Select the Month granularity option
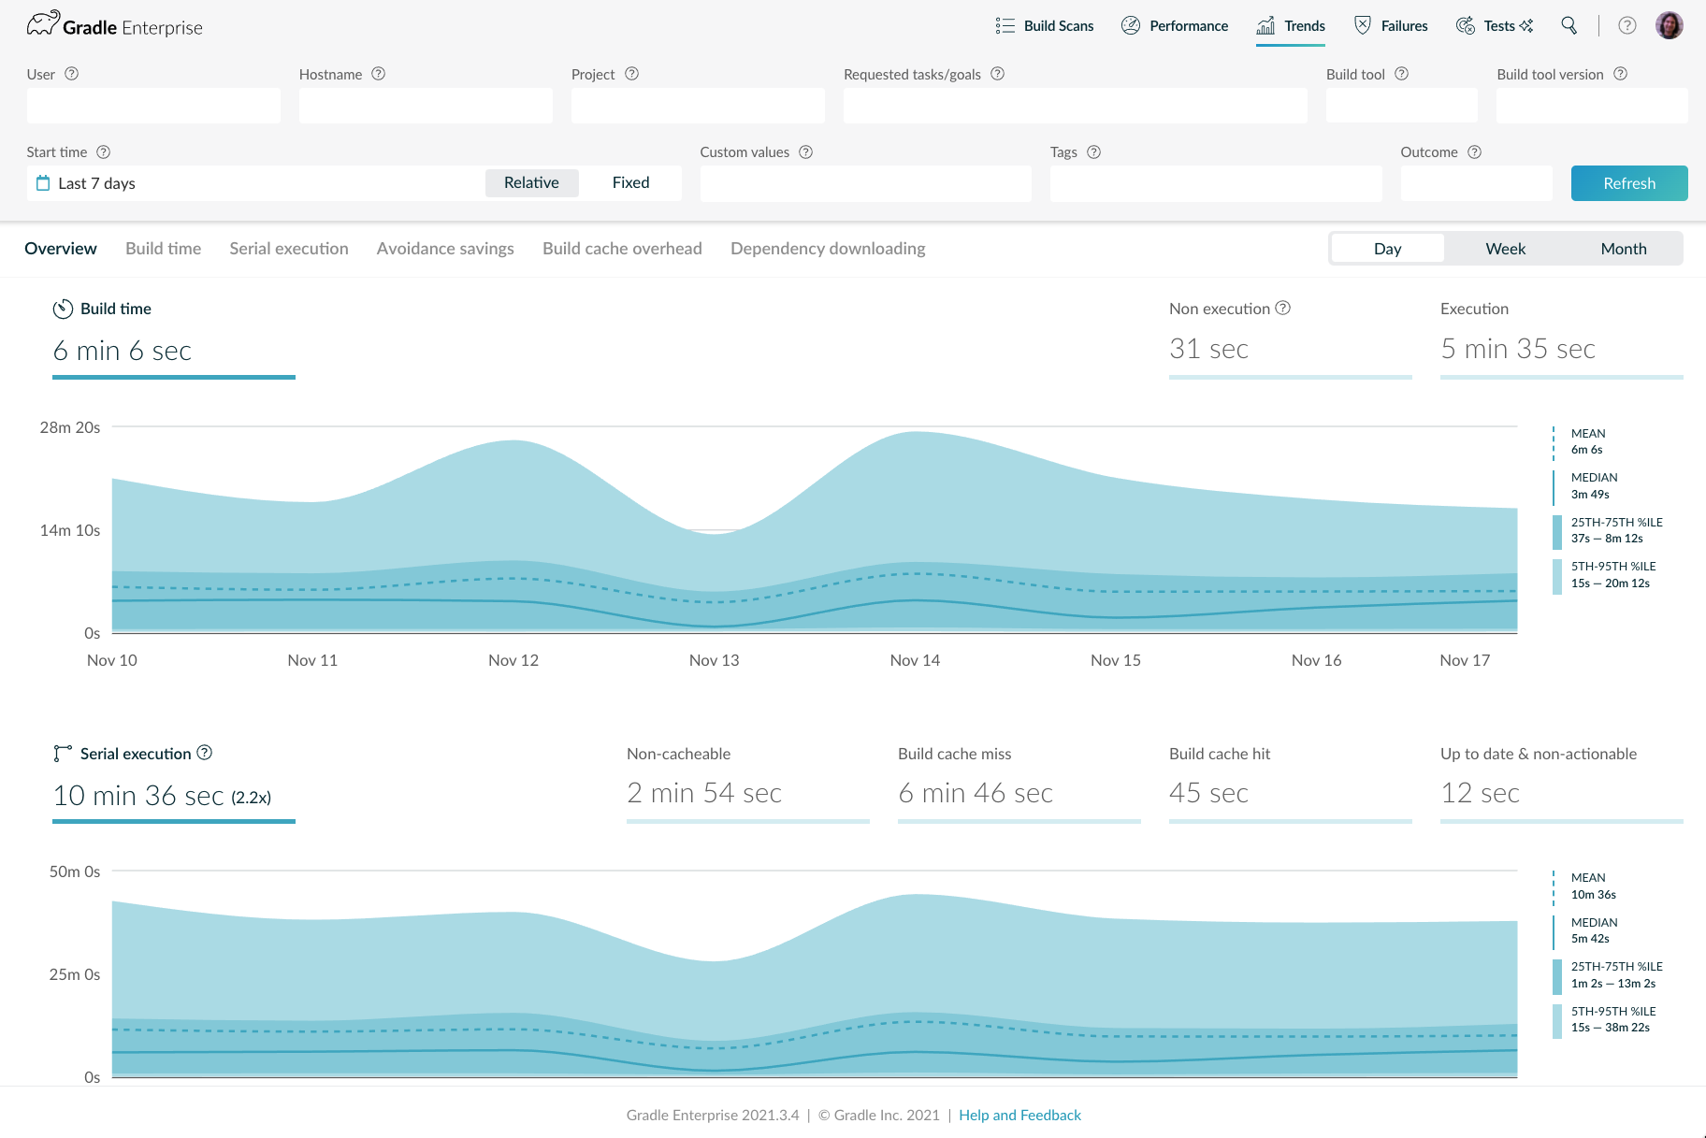Image resolution: width=1706 pixels, height=1138 pixels. pyautogui.click(x=1623, y=249)
